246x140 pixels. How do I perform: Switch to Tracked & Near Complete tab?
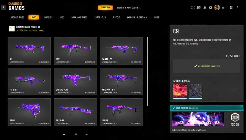click(x=129, y=8)
